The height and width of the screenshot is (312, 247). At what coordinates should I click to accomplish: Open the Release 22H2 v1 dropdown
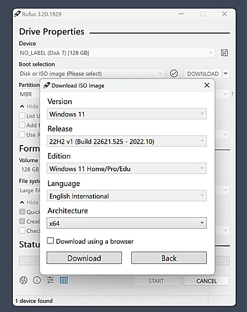[126, 141]
